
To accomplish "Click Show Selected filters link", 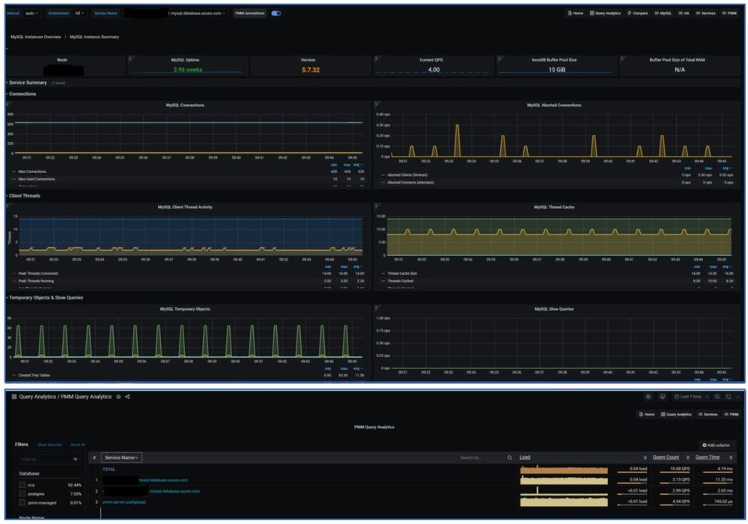I will (x=49, y=445).
